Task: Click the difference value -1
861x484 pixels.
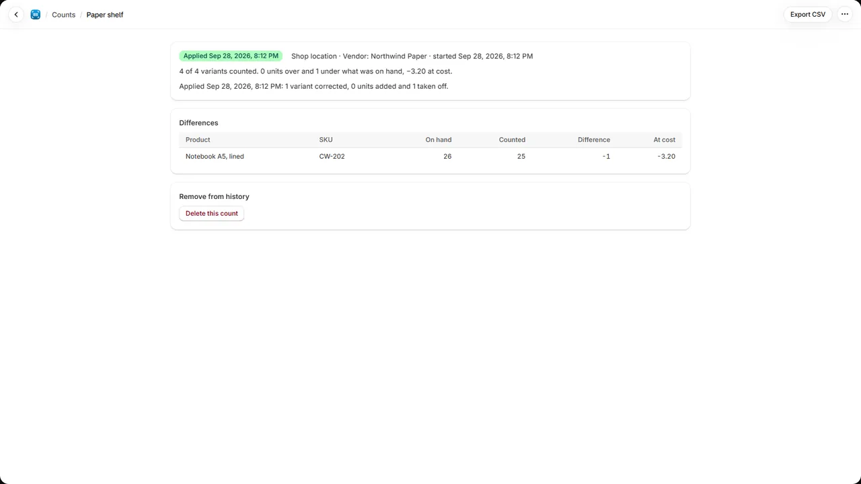Action: (x=606, y=156)
